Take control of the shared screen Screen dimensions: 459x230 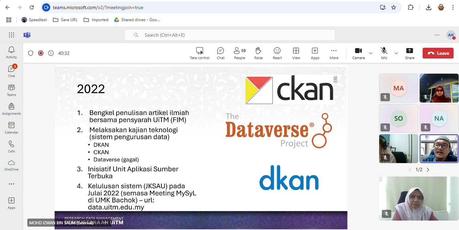pyautogui.click(x=200, y=53)
